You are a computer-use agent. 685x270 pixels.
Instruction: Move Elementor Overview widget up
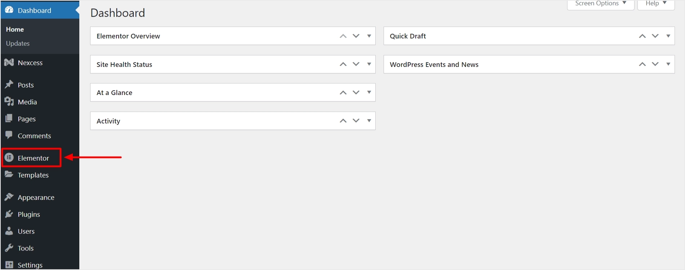tap(343, 36)
